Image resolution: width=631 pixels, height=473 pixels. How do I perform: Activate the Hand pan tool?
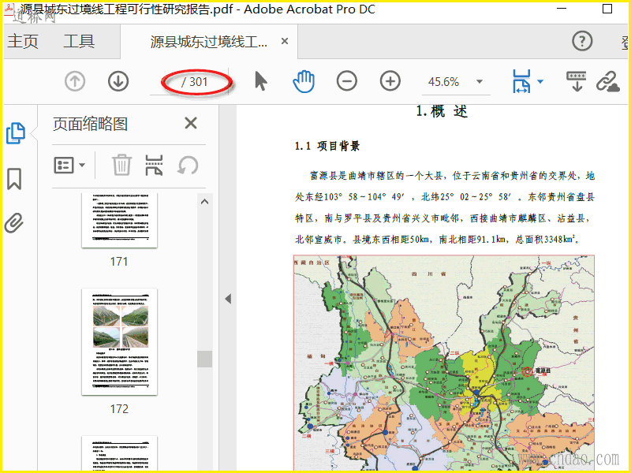[304, 81]
